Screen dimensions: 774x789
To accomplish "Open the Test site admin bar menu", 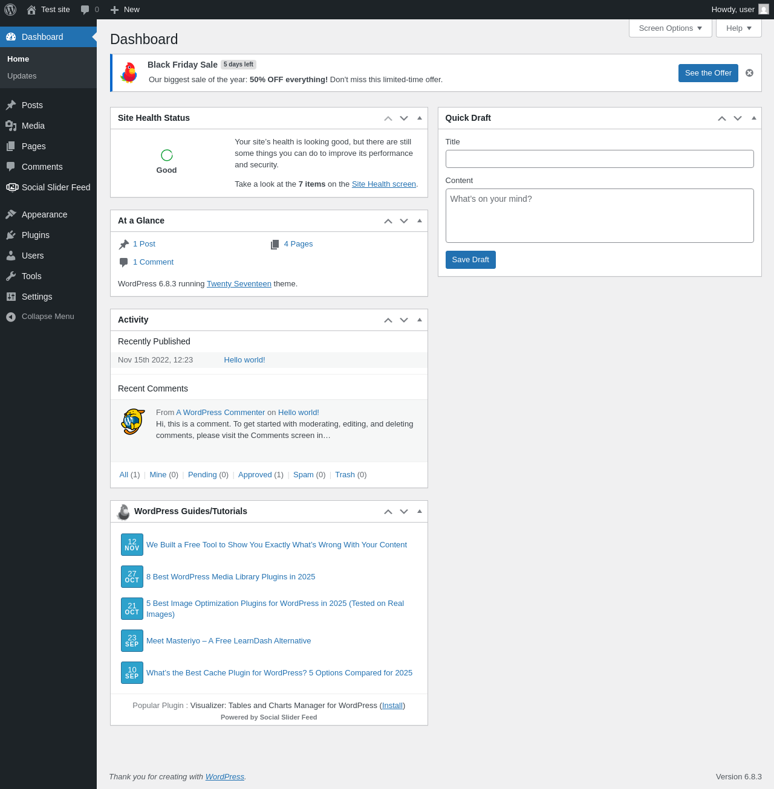I will (x=48, y=10).
